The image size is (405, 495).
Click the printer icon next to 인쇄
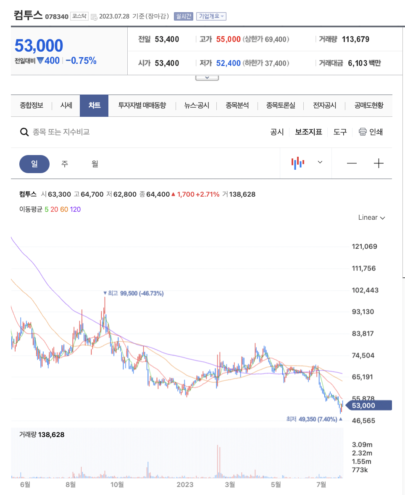point(363,132)
